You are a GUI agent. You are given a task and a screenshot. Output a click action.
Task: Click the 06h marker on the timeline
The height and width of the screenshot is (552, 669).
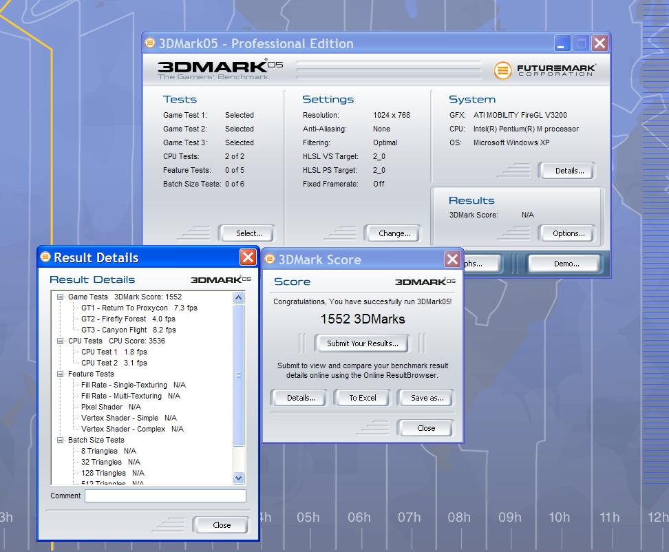pyautogui.click(x=359, y=518)
